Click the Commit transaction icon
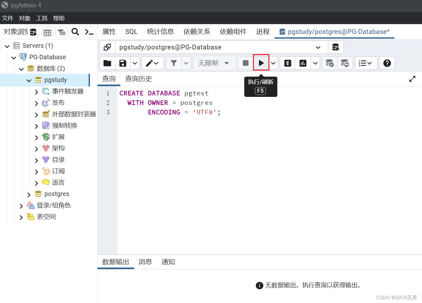This screenshot has height=303, width=422. point(330,63)
